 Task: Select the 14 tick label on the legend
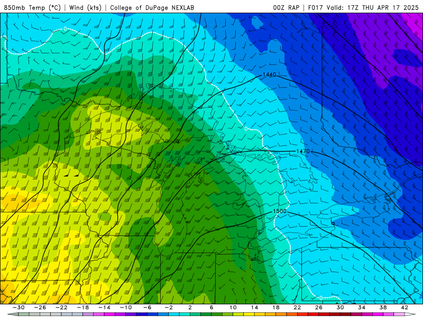(254, 307)
